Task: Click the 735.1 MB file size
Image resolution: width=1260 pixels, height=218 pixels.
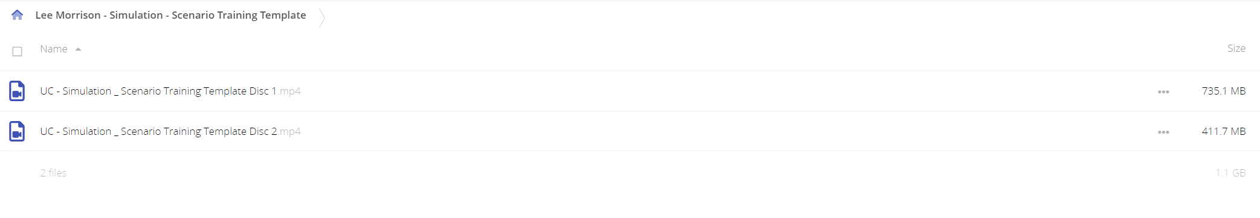Action: pyautogui.click(x=1223, y=91)
